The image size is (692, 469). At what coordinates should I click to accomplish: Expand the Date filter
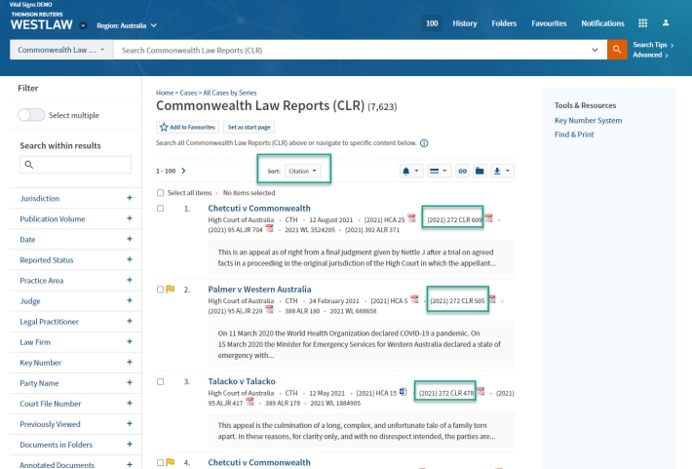pos(130,239)
